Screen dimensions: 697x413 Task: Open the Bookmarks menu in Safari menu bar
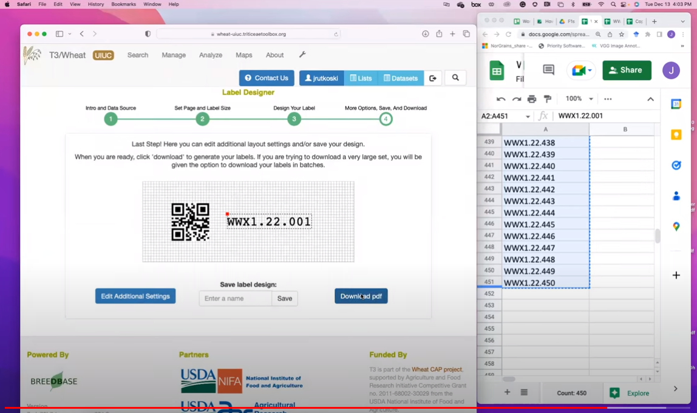click(123, 4)
